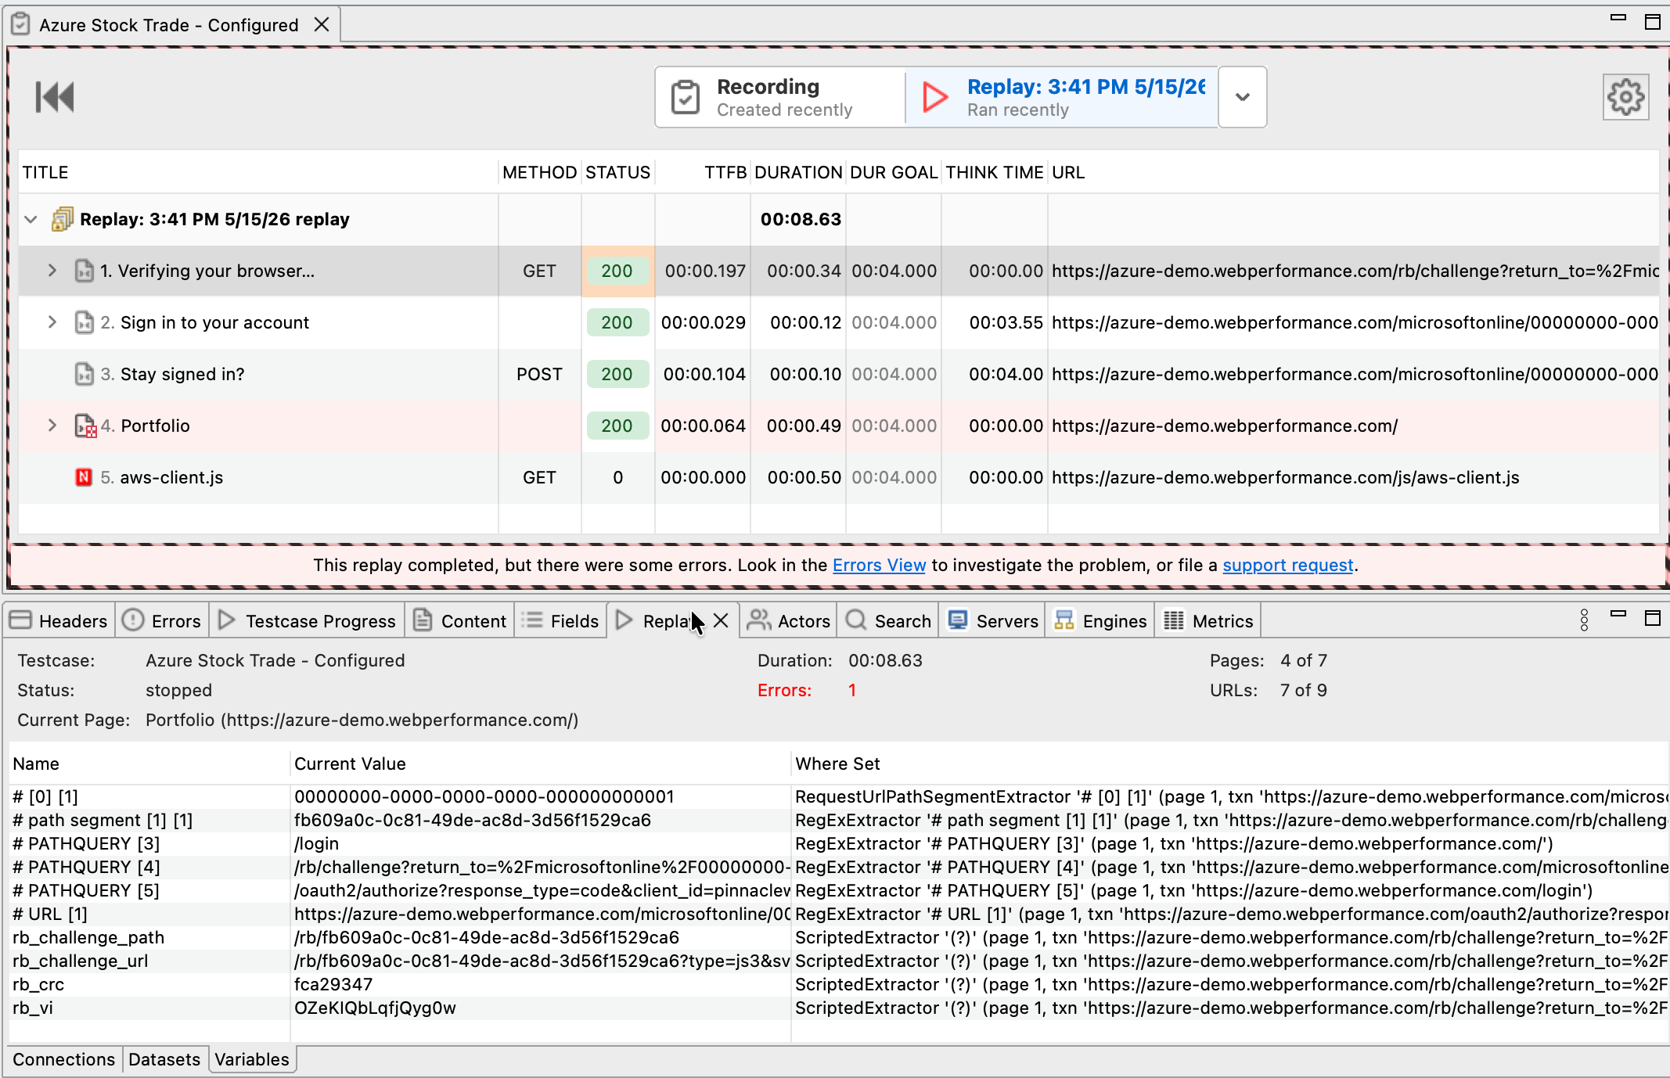The height and width of the screenshot is (1078, 1670).
Task: Open the three-dot view menu in bottom panel
Action: pyautogui.click(x=1585, y=620)
